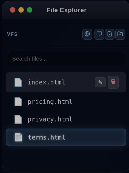This screenshot has height=173, width=129.
Task: Rename index.html using the pencil icon
Action: pyautogui.click(x=100, y=82)
